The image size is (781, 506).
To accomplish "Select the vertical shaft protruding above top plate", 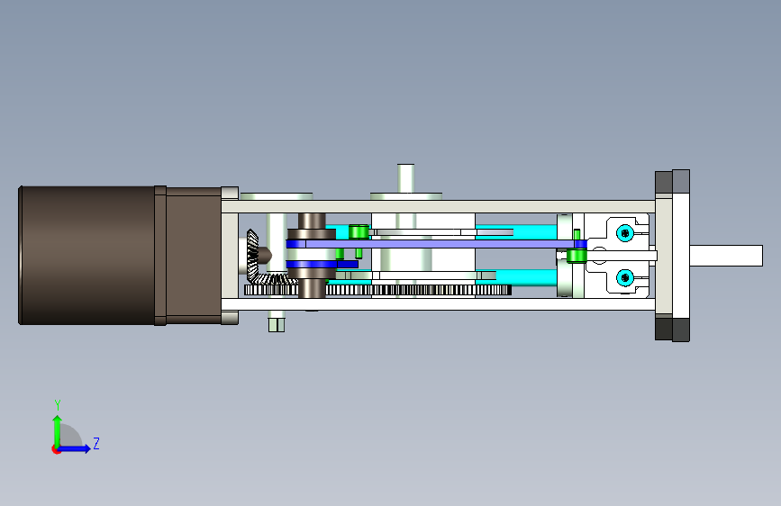I will pyautogui.click(x=406, y=178).
